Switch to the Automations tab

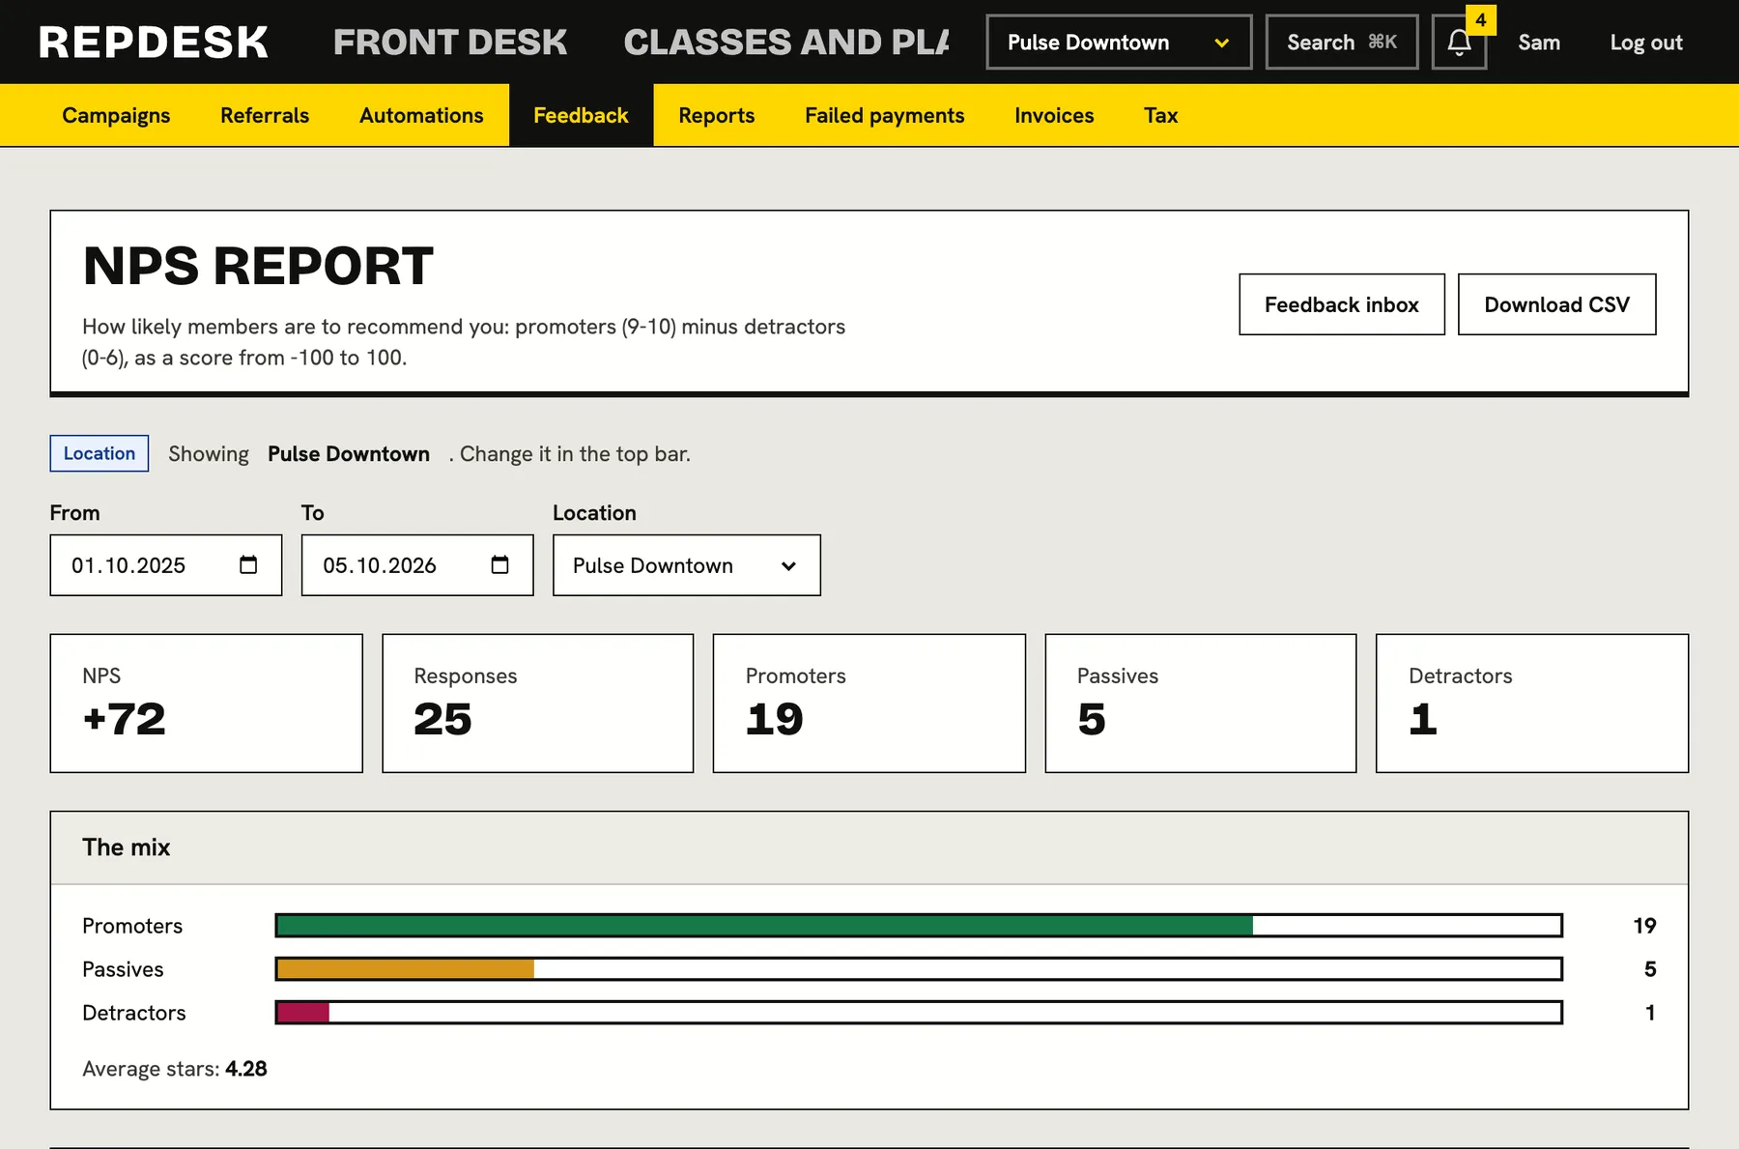click(x=421, y=115)
